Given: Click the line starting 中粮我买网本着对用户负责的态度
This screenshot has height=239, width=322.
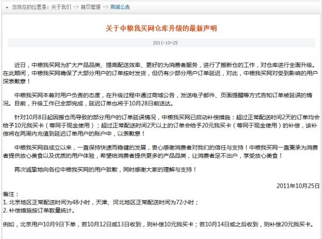Looking at the screenshot, I should (163, 95).
